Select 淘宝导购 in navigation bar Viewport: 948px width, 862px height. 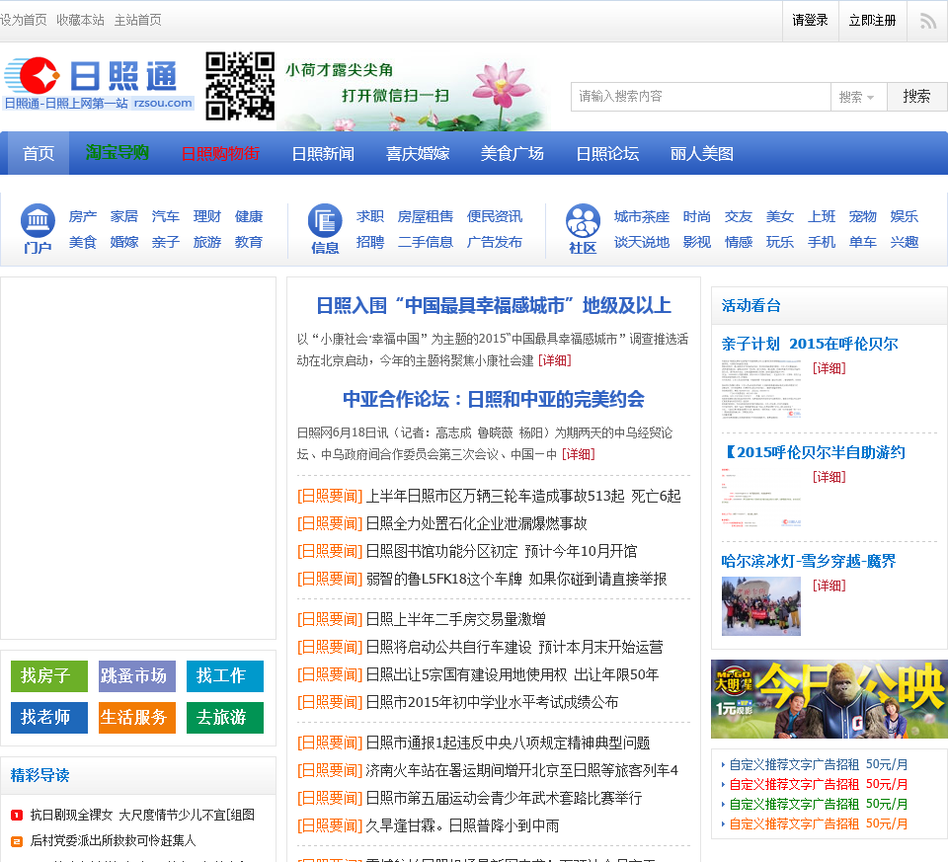pyautogui.click(x=118, y=152)
